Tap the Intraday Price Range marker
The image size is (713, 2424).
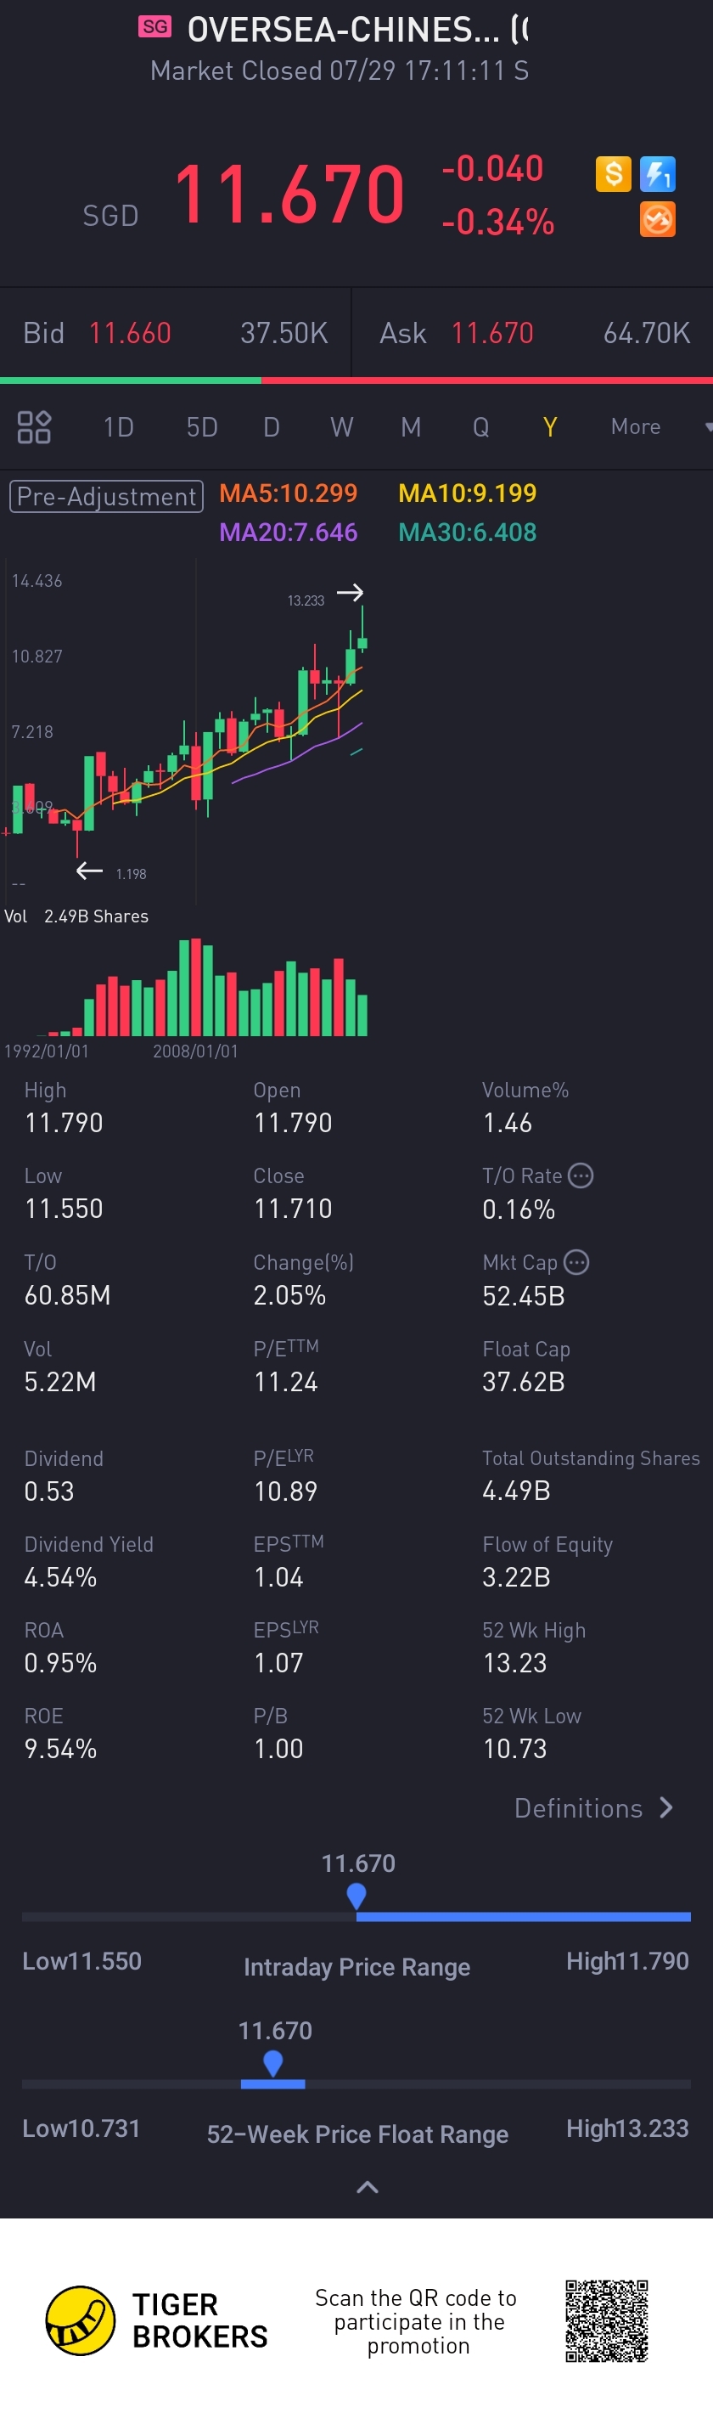(x=356, y=1896)
